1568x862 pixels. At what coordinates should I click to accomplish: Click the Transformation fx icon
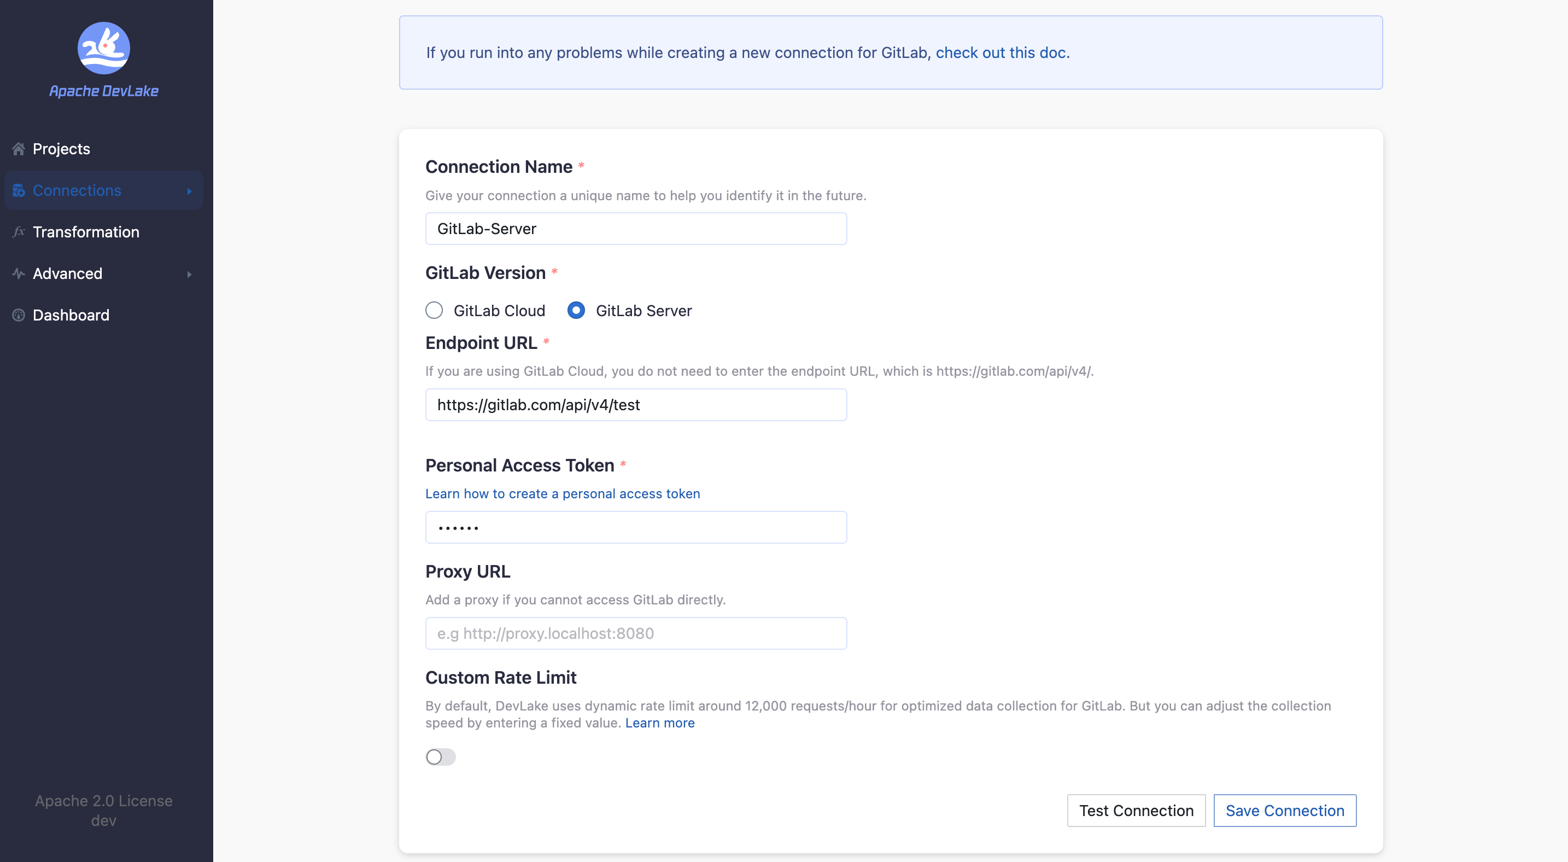click(x=19, y=232)
